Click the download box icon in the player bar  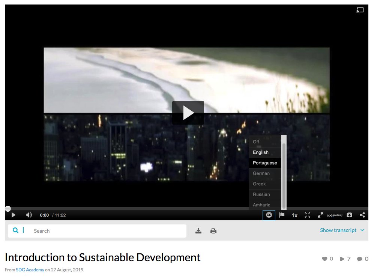[350, 215]
